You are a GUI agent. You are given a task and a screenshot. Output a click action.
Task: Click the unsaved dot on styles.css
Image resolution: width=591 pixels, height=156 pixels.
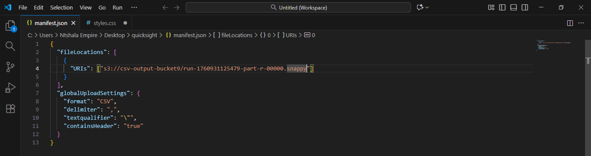(x=125, y=23)
